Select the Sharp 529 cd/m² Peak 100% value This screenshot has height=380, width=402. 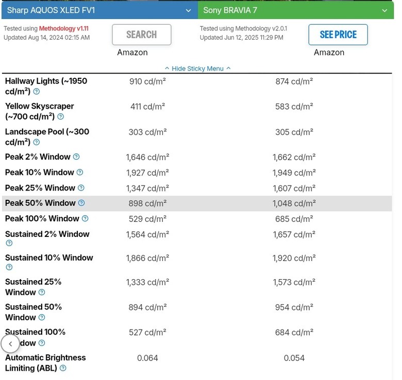point(147,219)
